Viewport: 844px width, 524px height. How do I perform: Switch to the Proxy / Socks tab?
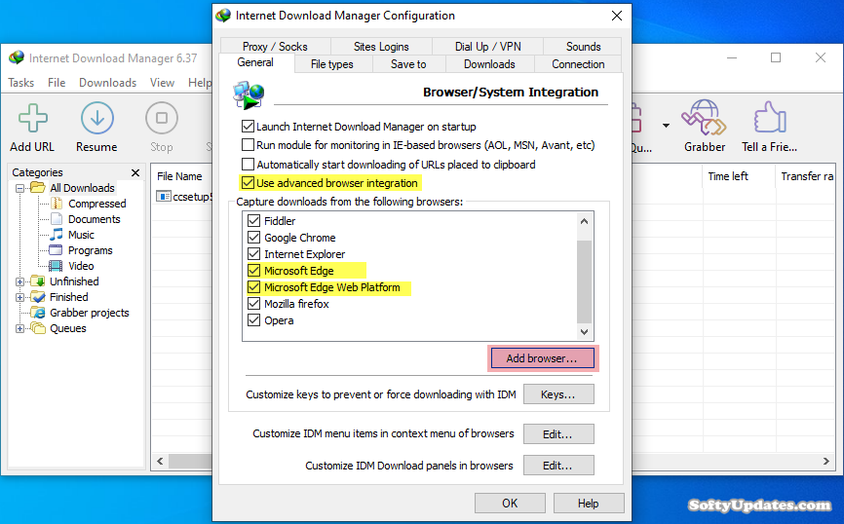tap(275, 47)
